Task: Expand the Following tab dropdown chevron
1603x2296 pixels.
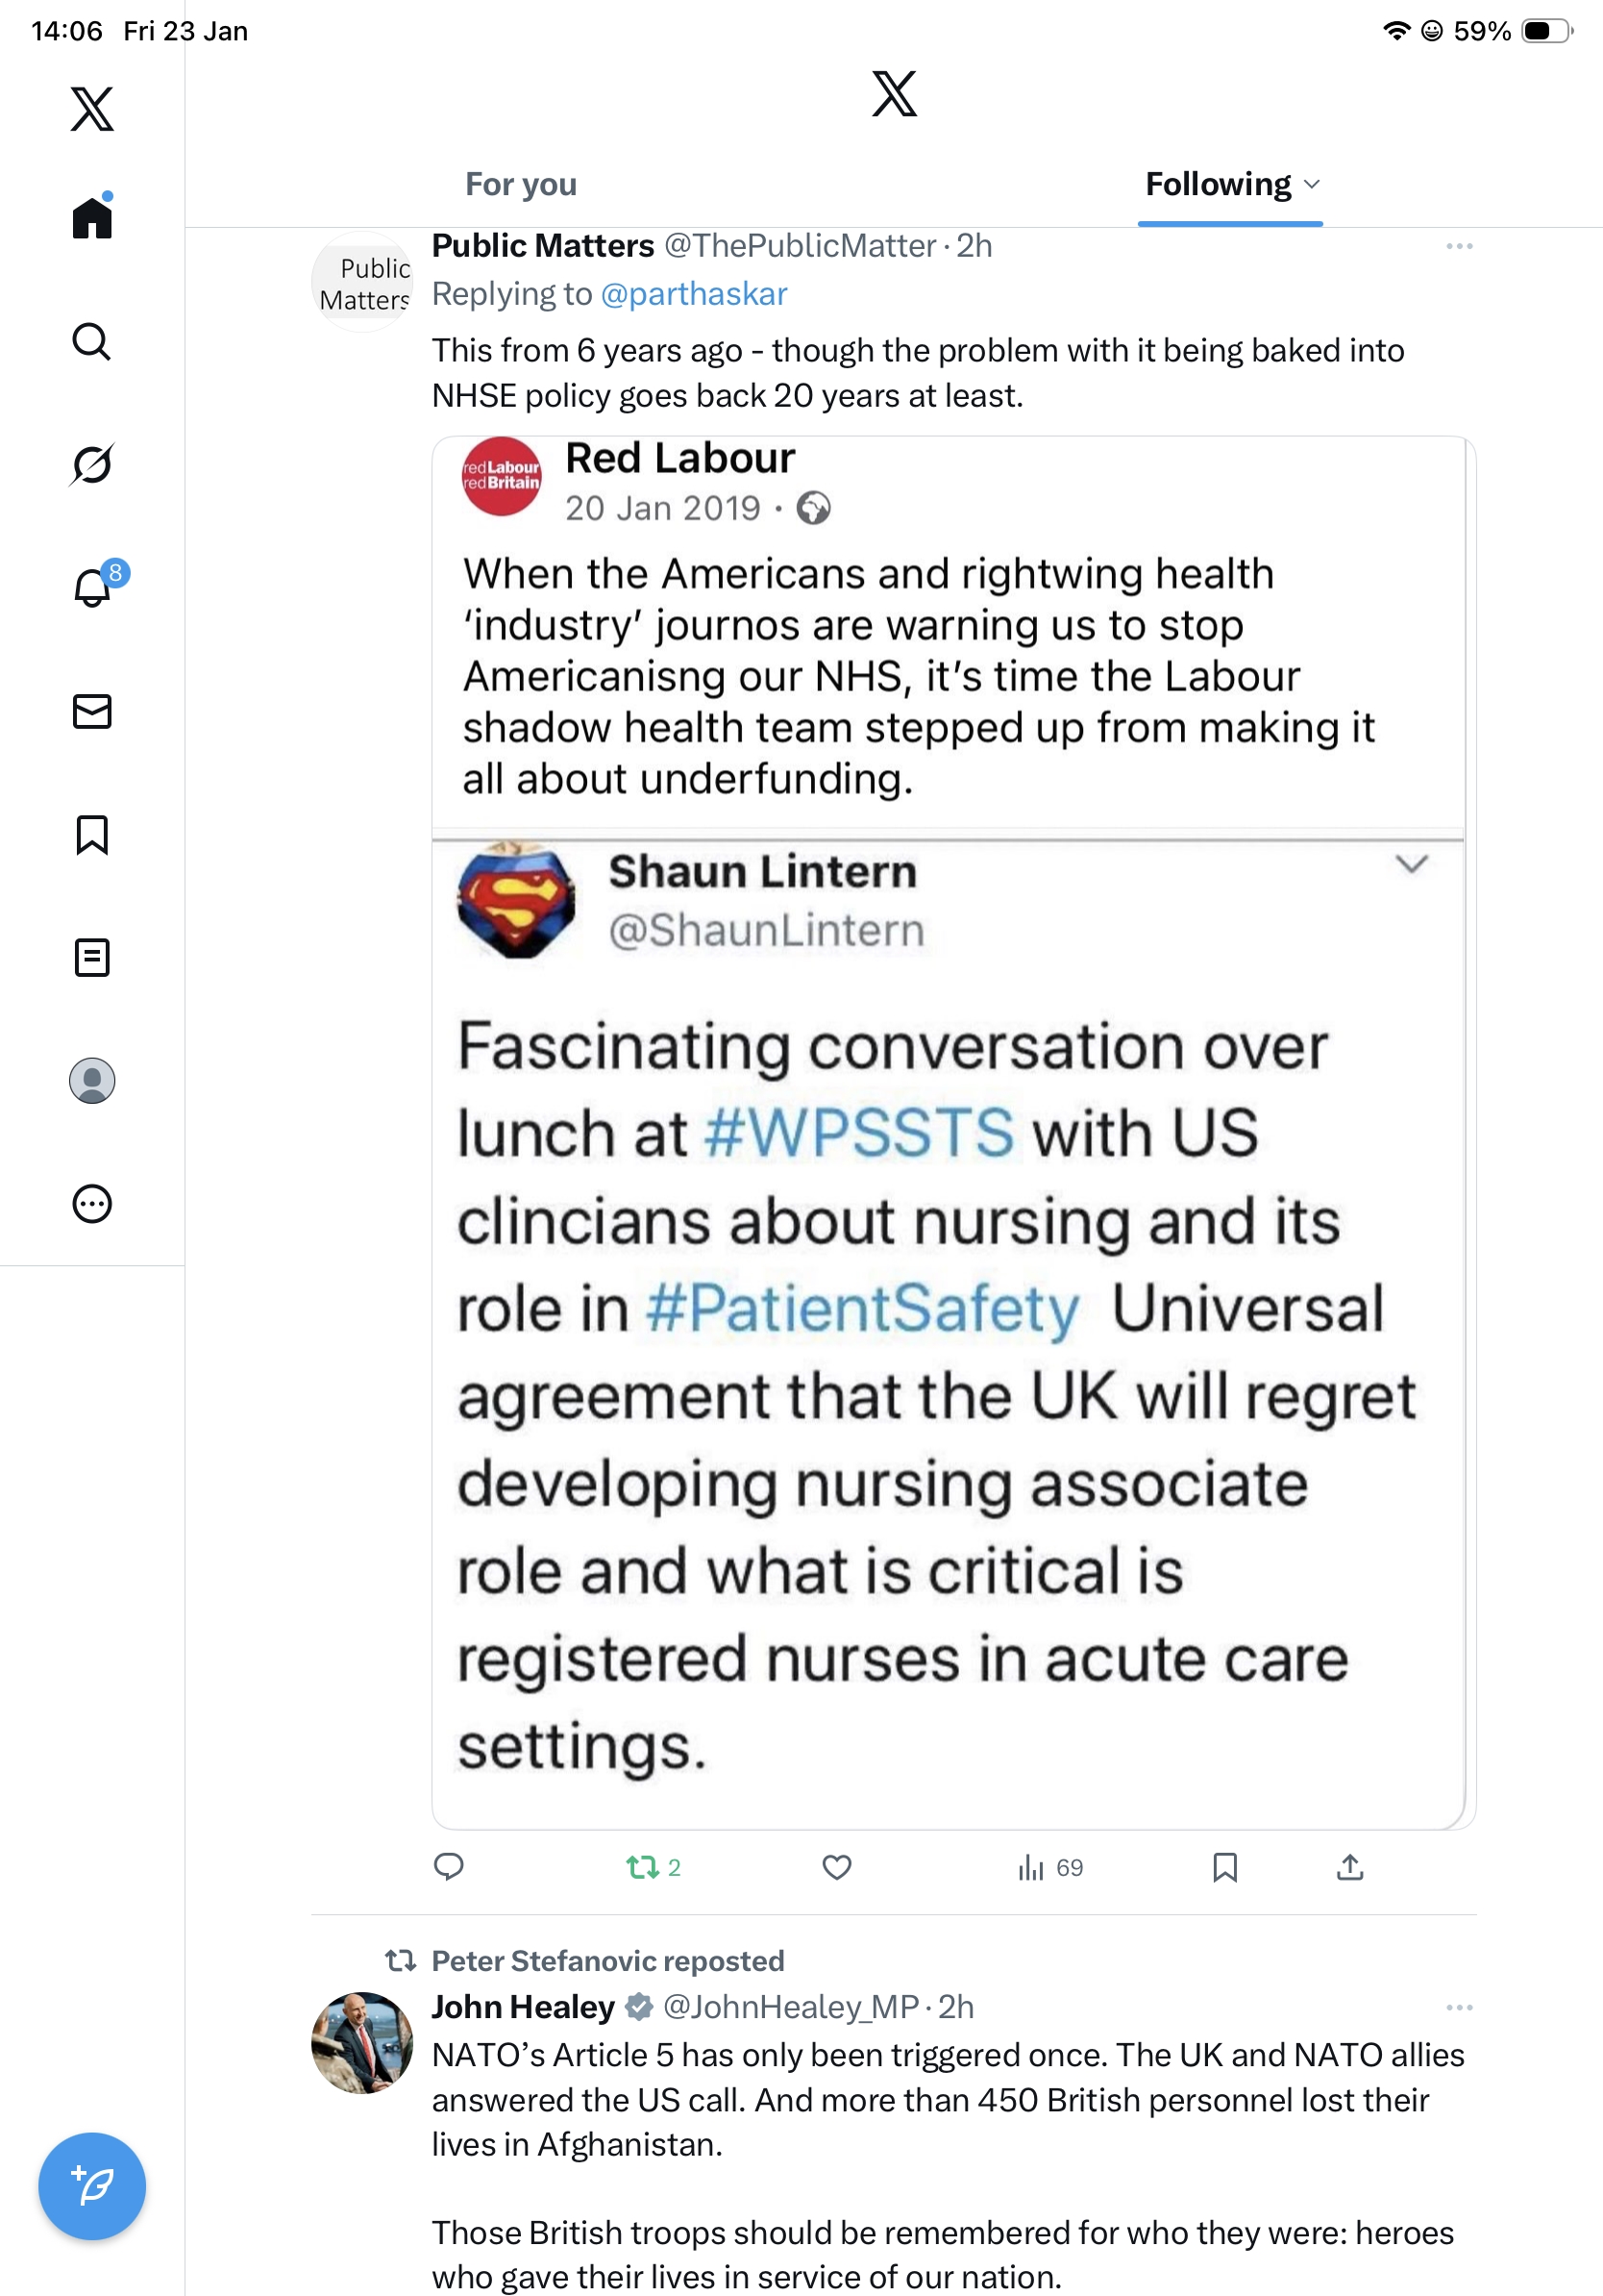Action: coord(1312,184)
